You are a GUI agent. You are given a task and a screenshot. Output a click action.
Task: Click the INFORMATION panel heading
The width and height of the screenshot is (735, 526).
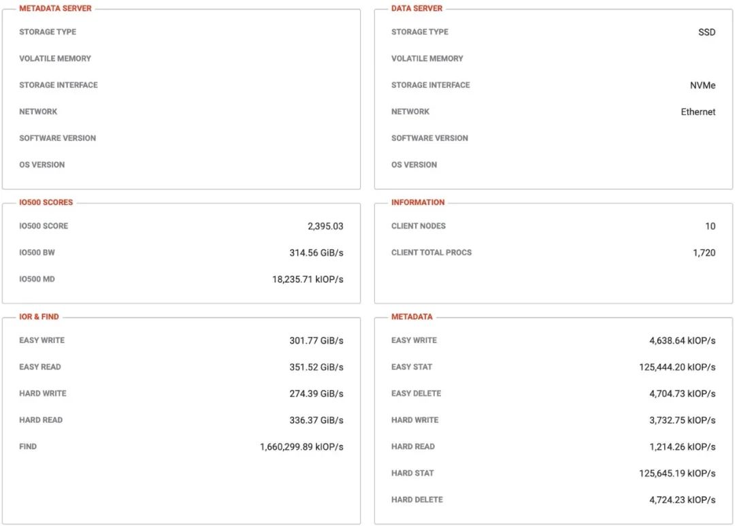click(418, 203)
